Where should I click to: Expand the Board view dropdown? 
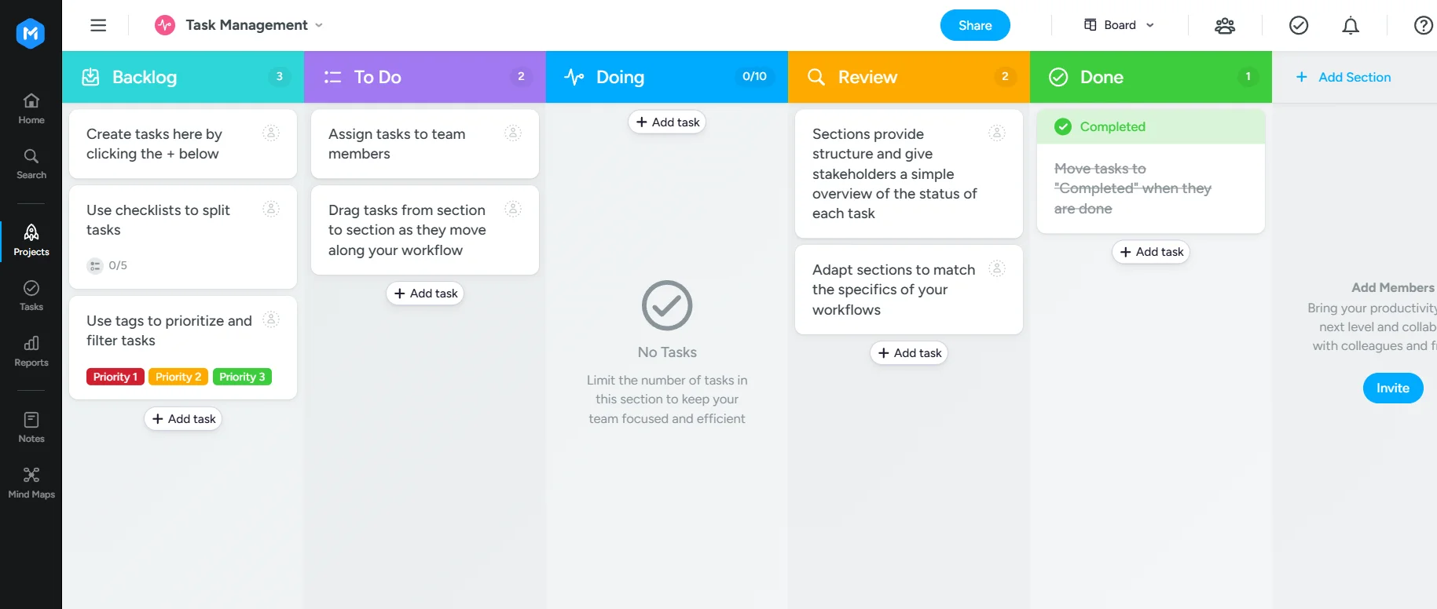pyautogui.click(x=1120, y=25)
